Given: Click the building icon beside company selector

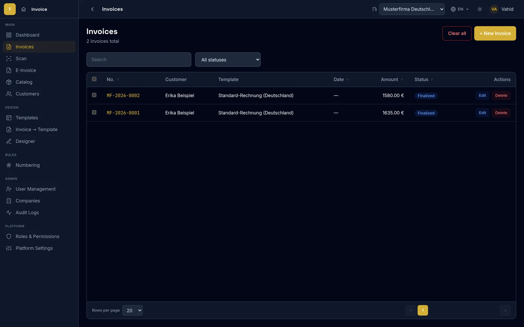Looking at the screenshot, I should click(374, 9).
